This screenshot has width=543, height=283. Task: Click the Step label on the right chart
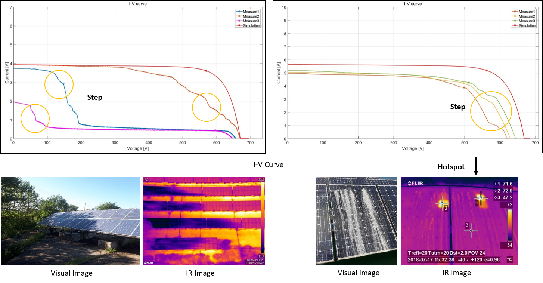tap(457, 107)
